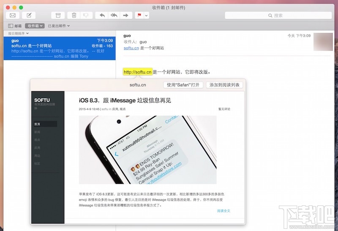Screen dimensions: 338x231
Task: Get new mail with the envelope icon
Action: 13,15
